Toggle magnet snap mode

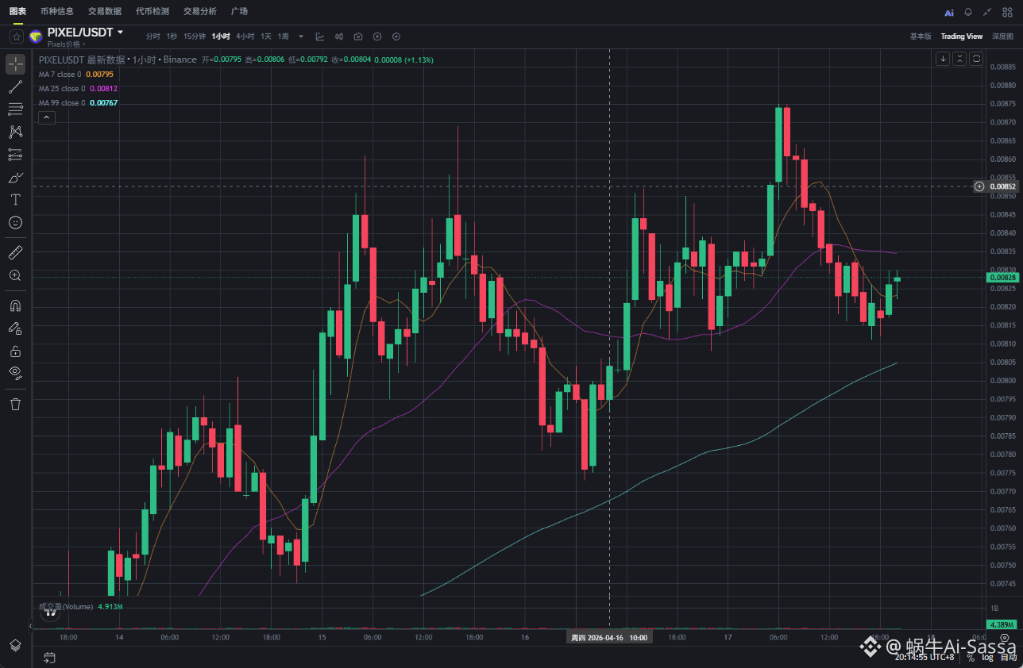pos(15,305)
